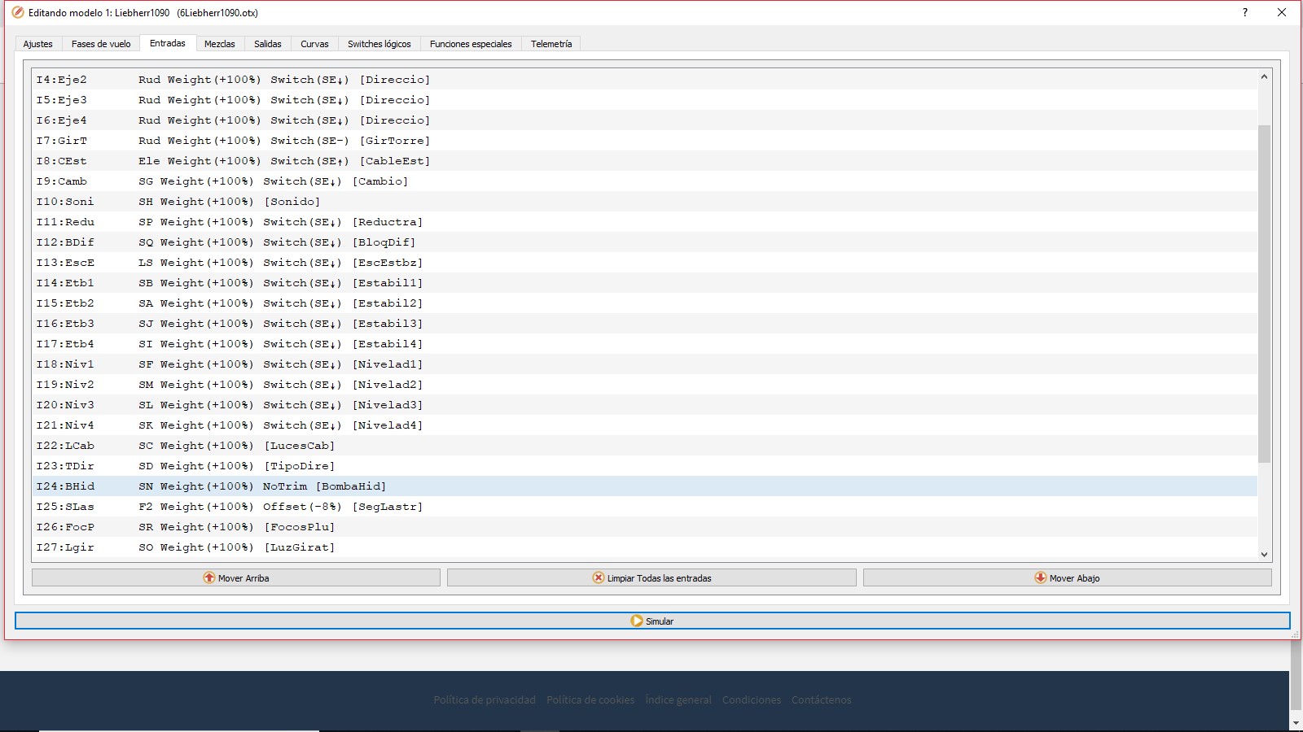Open the Política de privacidad link
Screen dimensions: 1303x732
[485, 699]
